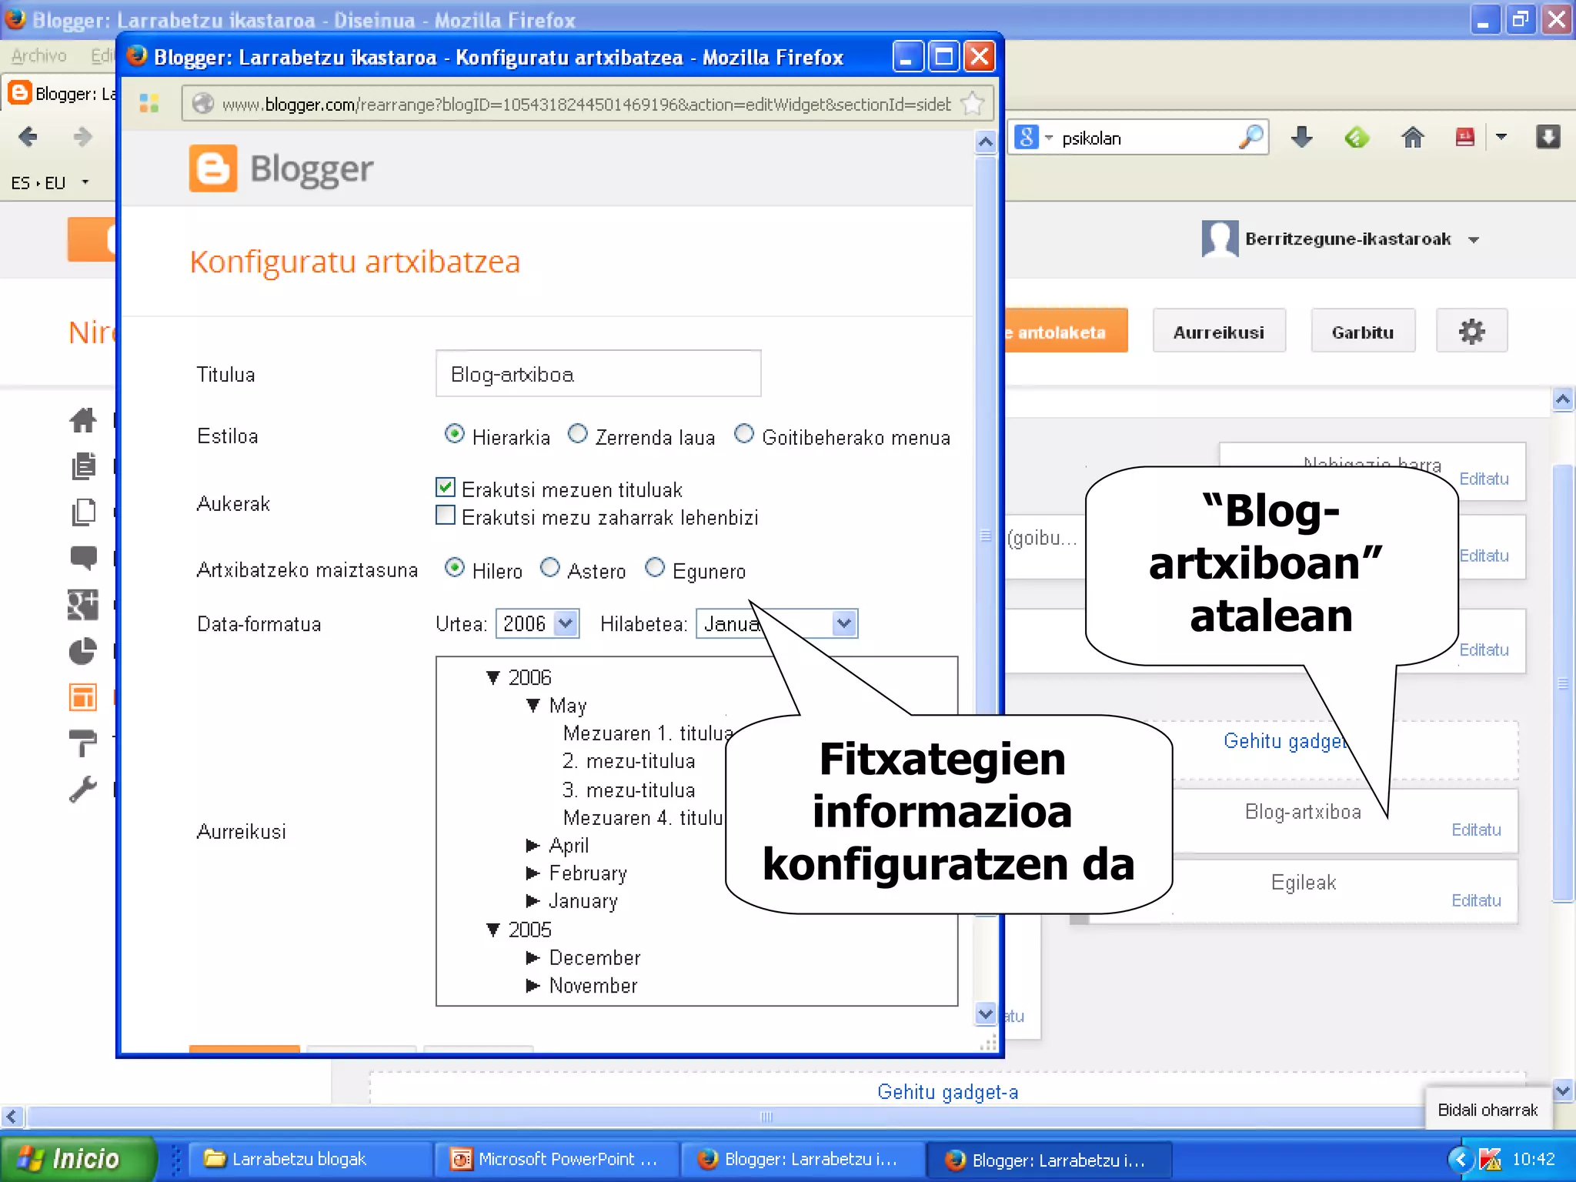
Task: Expand the February tree node
Action: (533, 873)
